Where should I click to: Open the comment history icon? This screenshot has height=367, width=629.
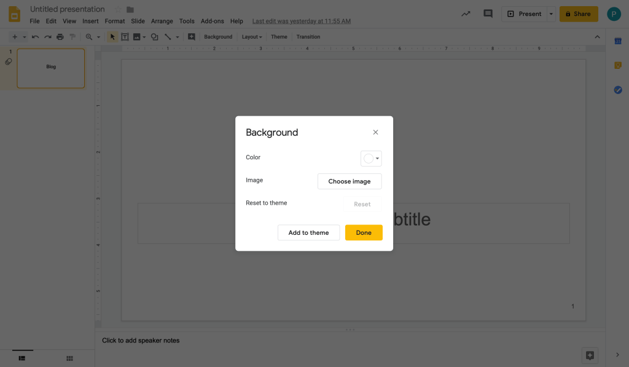[x=488, y=14]
